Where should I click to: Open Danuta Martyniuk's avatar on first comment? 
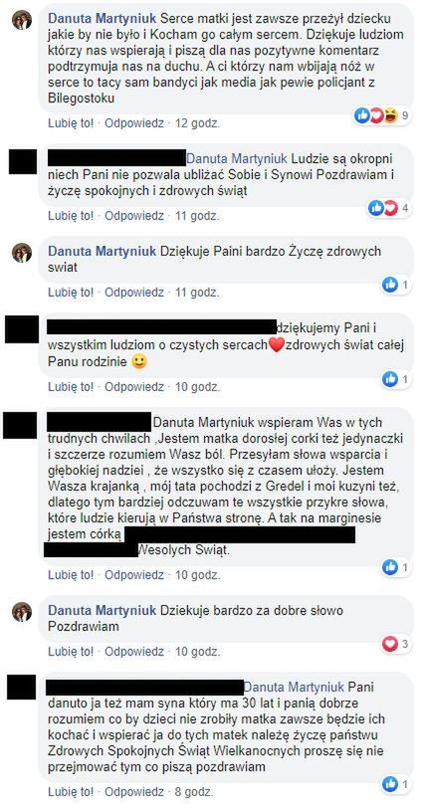[x=22, y=20]
